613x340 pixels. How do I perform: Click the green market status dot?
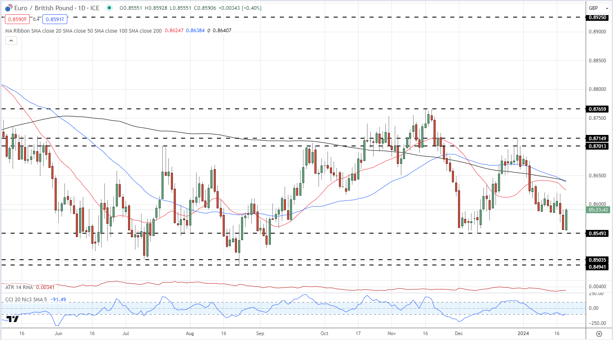[x=109, y=8]
